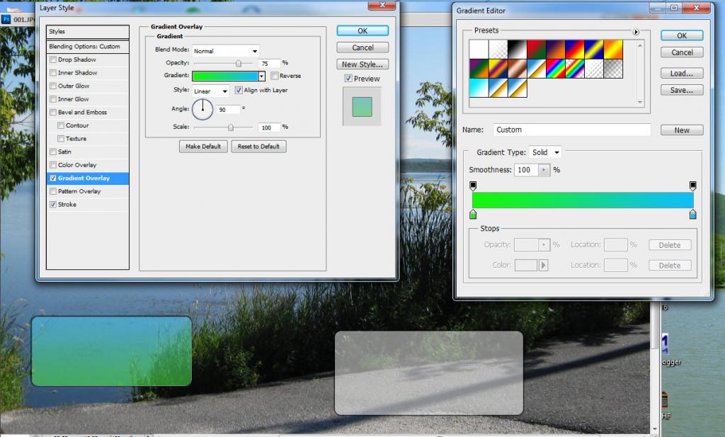Screen dimensions: 725x437
Task: Open the Smoothness slider arrow
Action: point(544,170)
